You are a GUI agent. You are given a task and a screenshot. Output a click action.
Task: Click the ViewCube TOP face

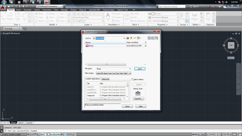tap(231, 45)
